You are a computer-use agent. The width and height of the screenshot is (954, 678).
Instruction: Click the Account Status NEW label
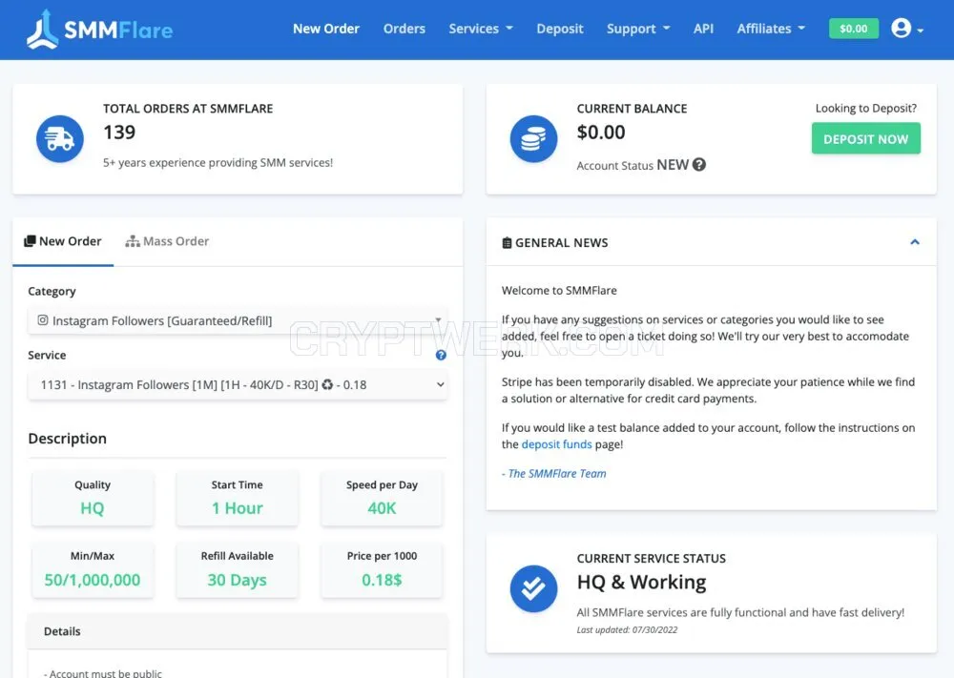point(633,165)
